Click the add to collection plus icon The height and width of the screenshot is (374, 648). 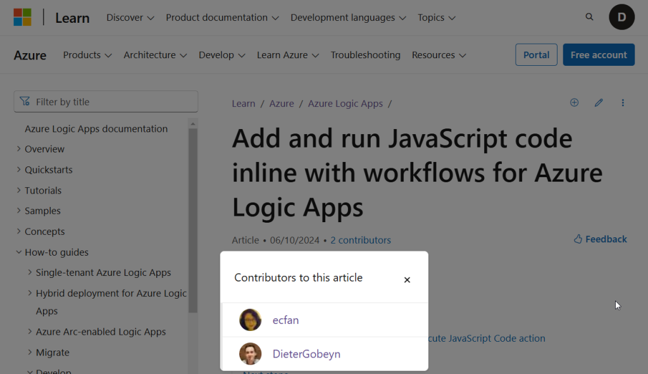pyautogui.click(x=574, y=103)
